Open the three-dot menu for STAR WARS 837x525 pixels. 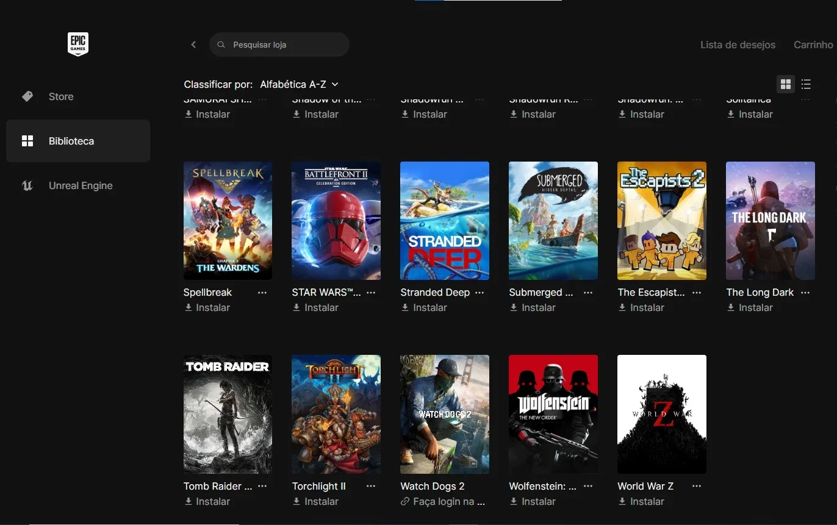[x=371, y=293]
